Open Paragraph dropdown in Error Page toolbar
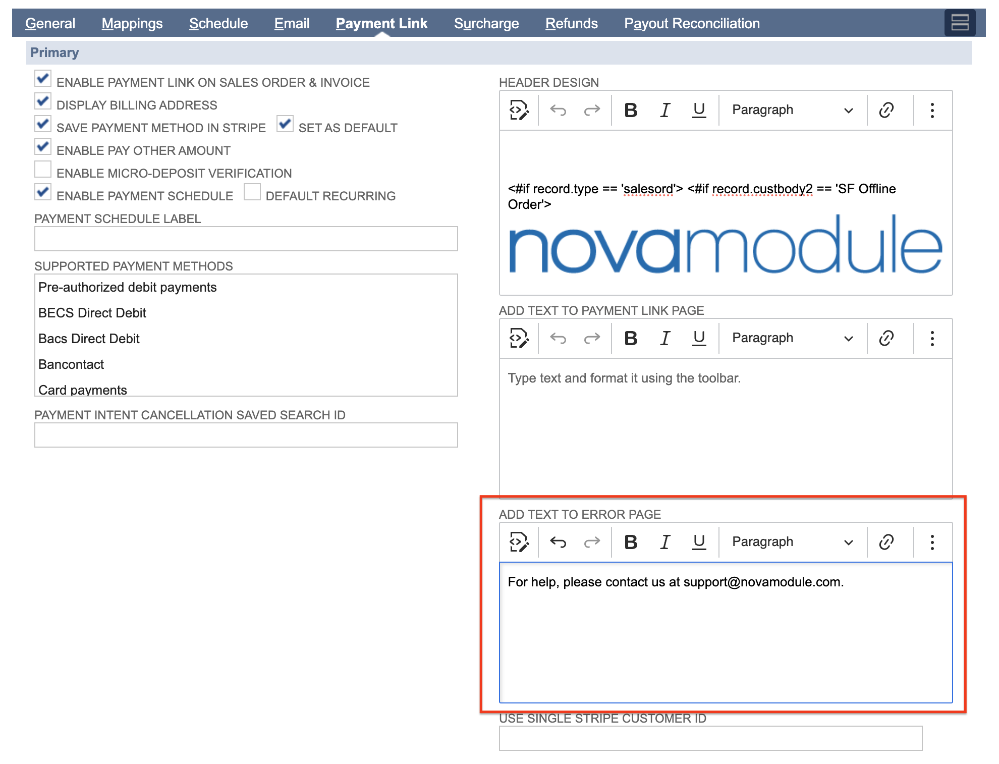The width and height of the screenshot is (999, 764). pyautogui.click(x=792, y=542)
